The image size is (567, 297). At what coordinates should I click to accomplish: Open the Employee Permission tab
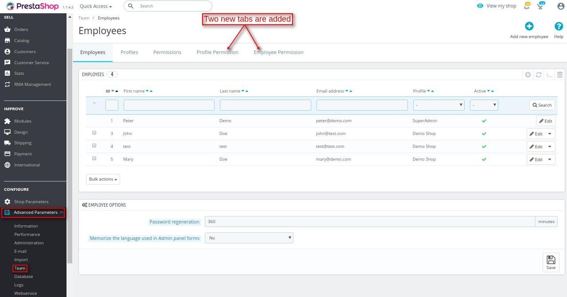tap(278, 52)
